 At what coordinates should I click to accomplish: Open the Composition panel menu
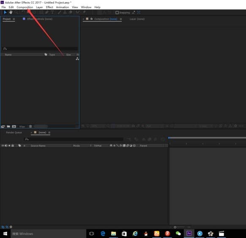(121, 19)
